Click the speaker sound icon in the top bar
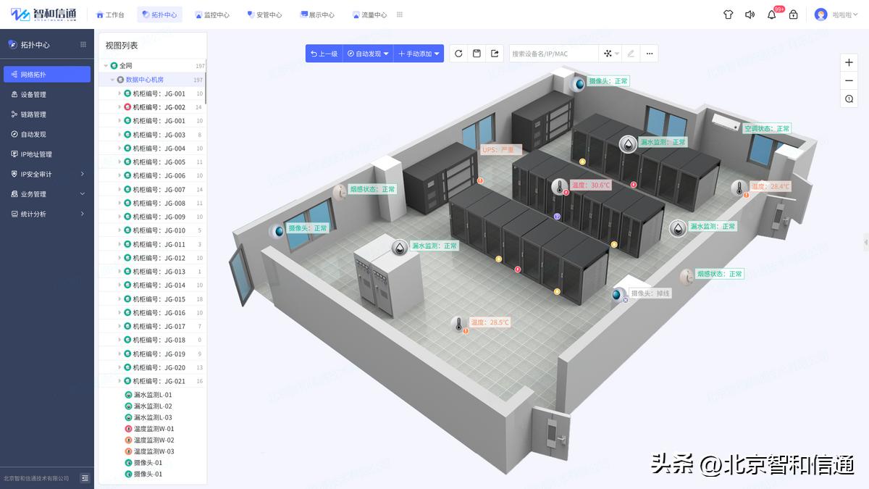The image size is (869, 489). pos(750,14)
